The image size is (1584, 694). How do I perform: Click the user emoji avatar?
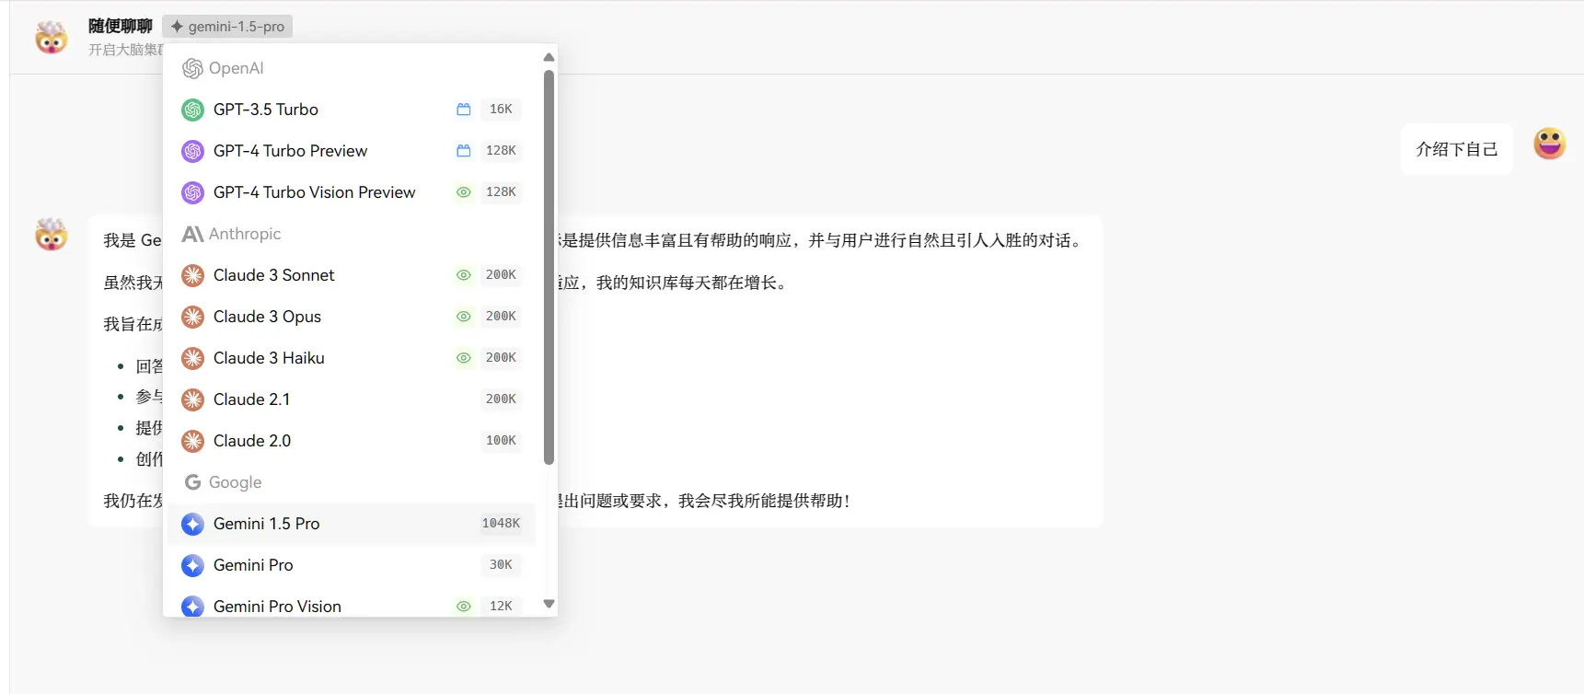(1550, 144)
